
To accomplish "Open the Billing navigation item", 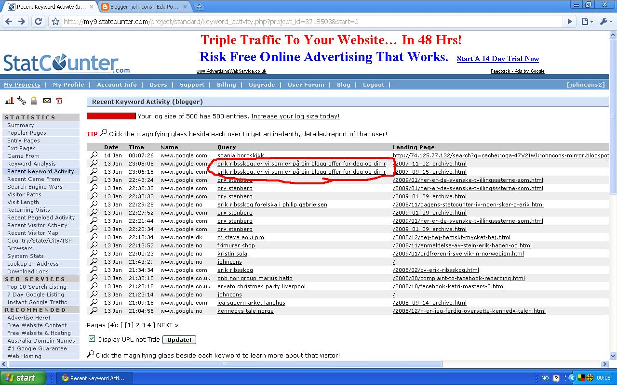I will pyautogui.click(x=226, y=85).
